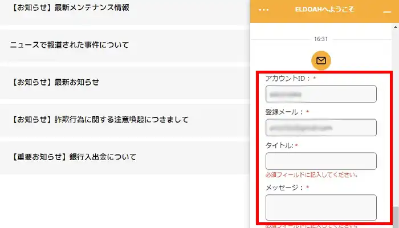Click the orange mail envelope icon
The width and height of the screenshot is (399, 228).
[x=321, y=60]
